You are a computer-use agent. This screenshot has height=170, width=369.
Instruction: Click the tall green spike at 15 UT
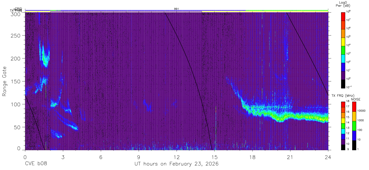click(x=216, y=127)
